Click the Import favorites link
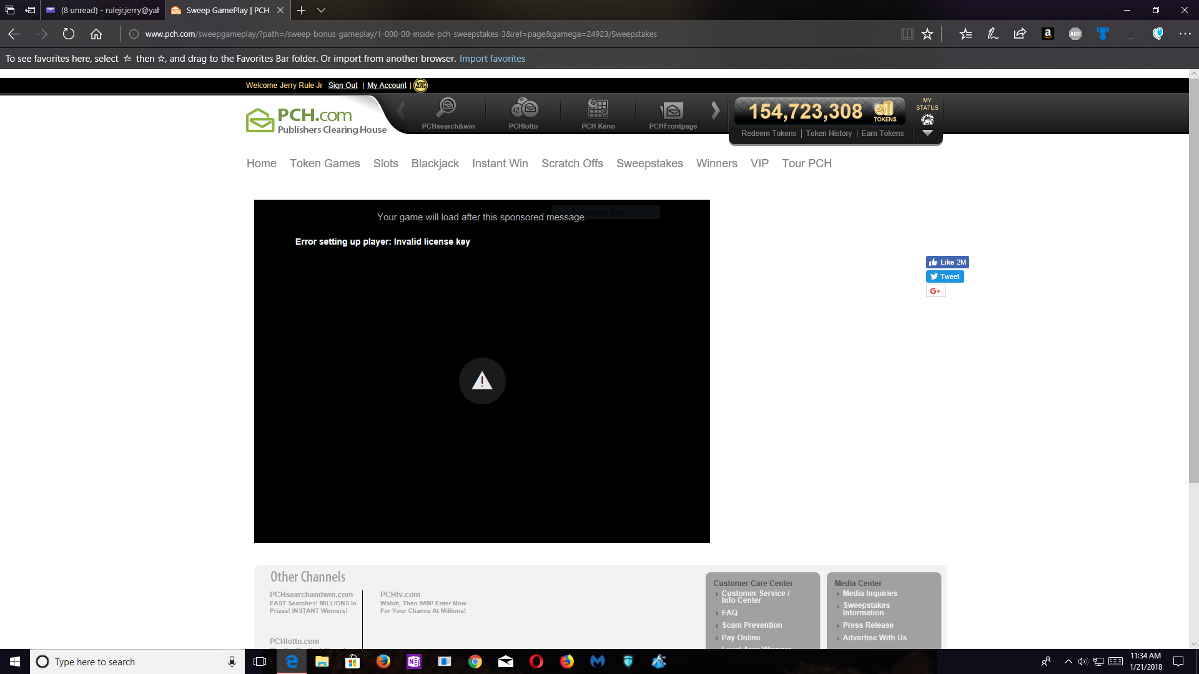The height and width of the screenshot is (674, 1199). tap(492, 59)
